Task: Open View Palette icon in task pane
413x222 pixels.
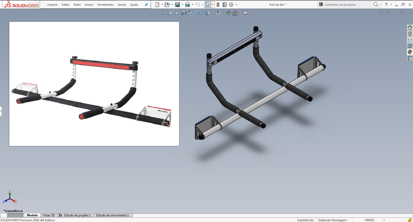Action: 410,46
